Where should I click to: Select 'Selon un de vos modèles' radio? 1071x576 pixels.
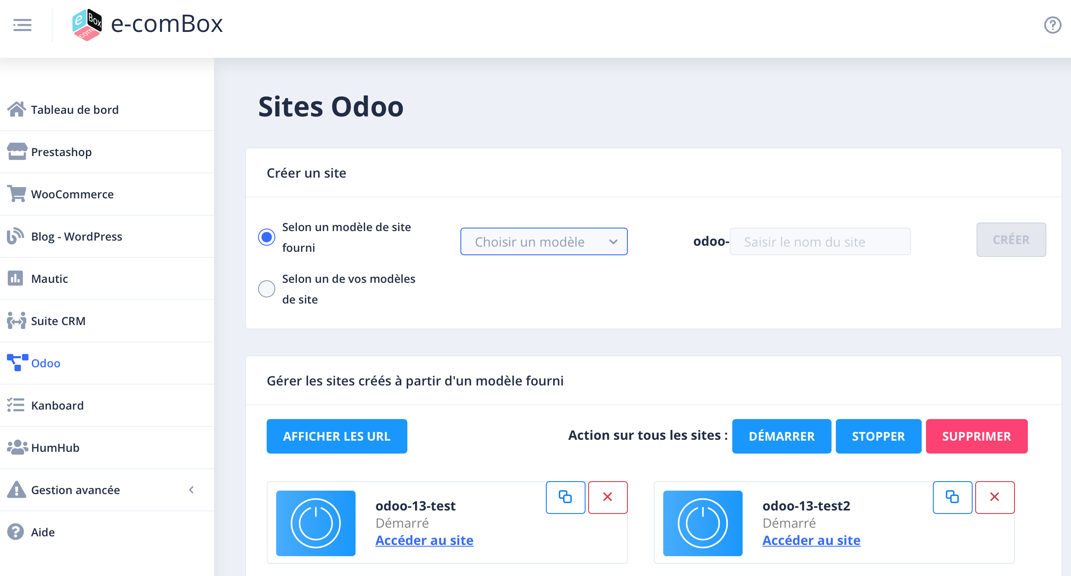pos(267,289)
